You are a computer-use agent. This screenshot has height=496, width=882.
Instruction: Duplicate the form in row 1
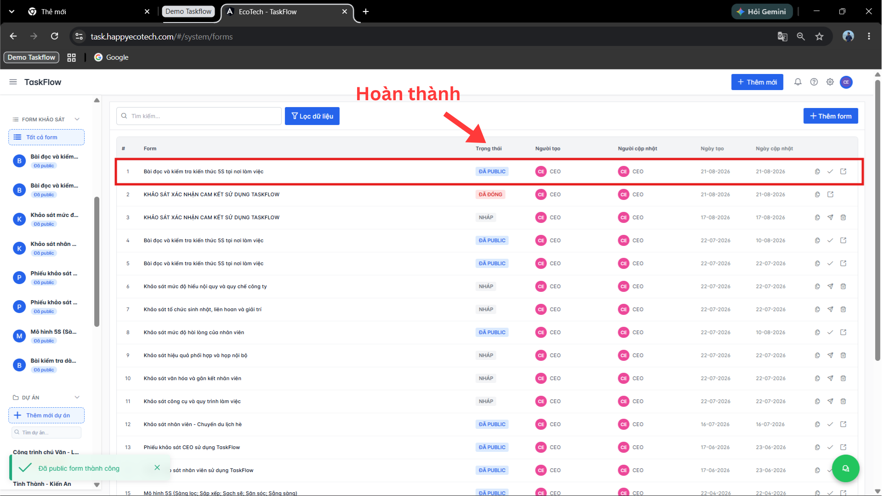pos(817,171)
